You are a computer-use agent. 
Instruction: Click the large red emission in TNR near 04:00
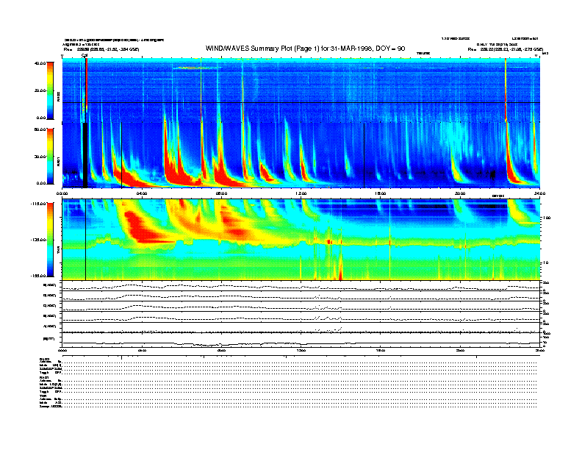(x=143, y=229)
